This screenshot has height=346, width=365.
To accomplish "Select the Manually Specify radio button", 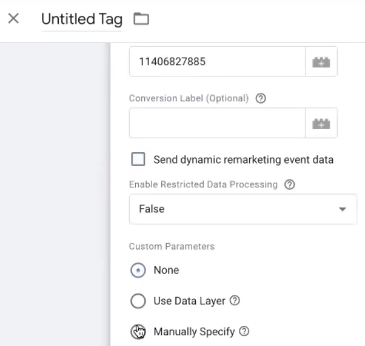I will point(138,331).
